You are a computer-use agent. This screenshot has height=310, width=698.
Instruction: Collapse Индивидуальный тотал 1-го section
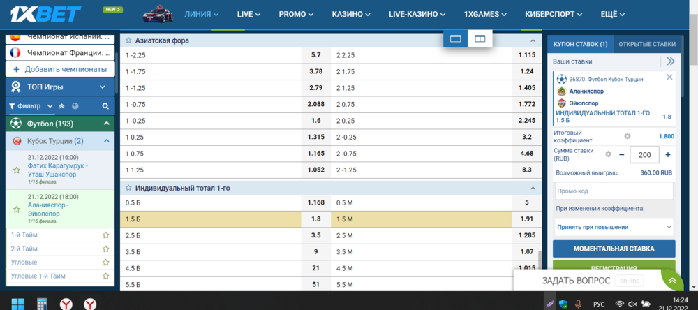(533, 189)
